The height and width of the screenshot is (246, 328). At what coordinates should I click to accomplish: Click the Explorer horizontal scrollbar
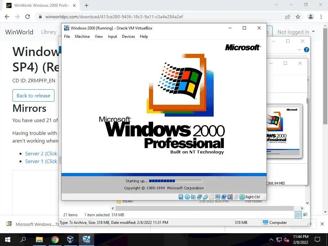pos(205,208)
